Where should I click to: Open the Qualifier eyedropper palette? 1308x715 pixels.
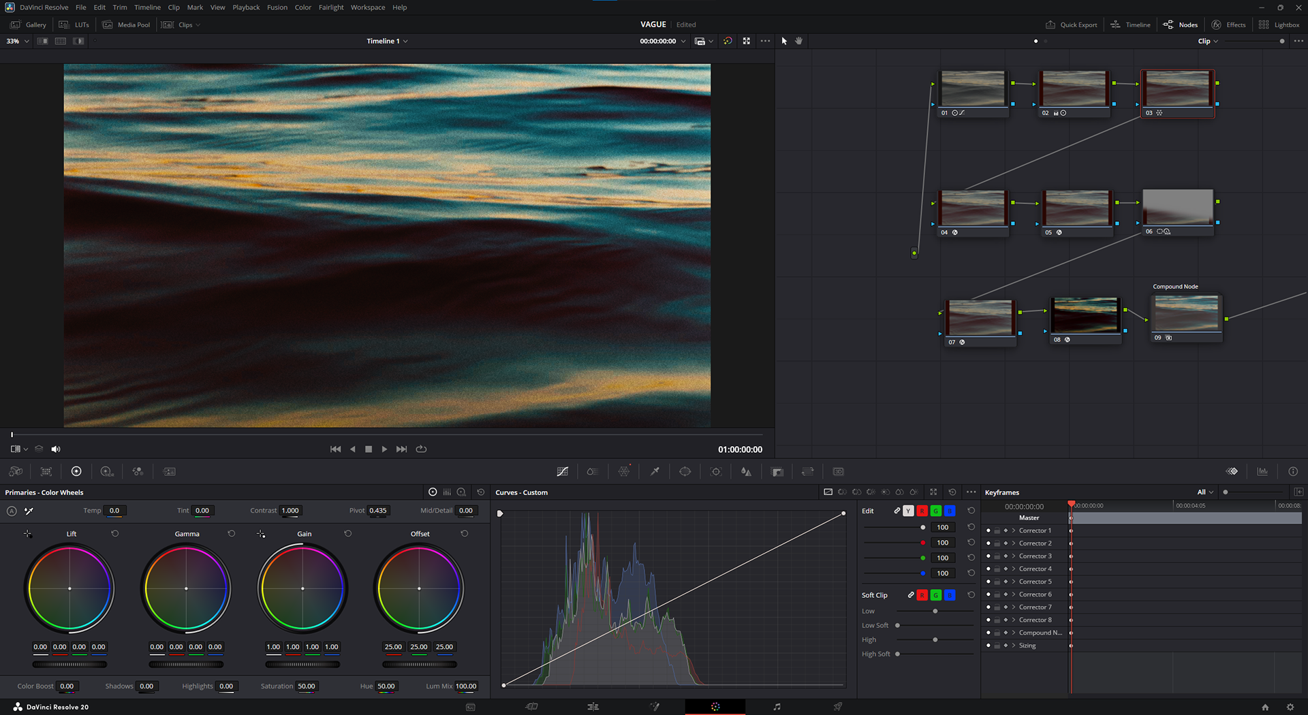point(655,471)
